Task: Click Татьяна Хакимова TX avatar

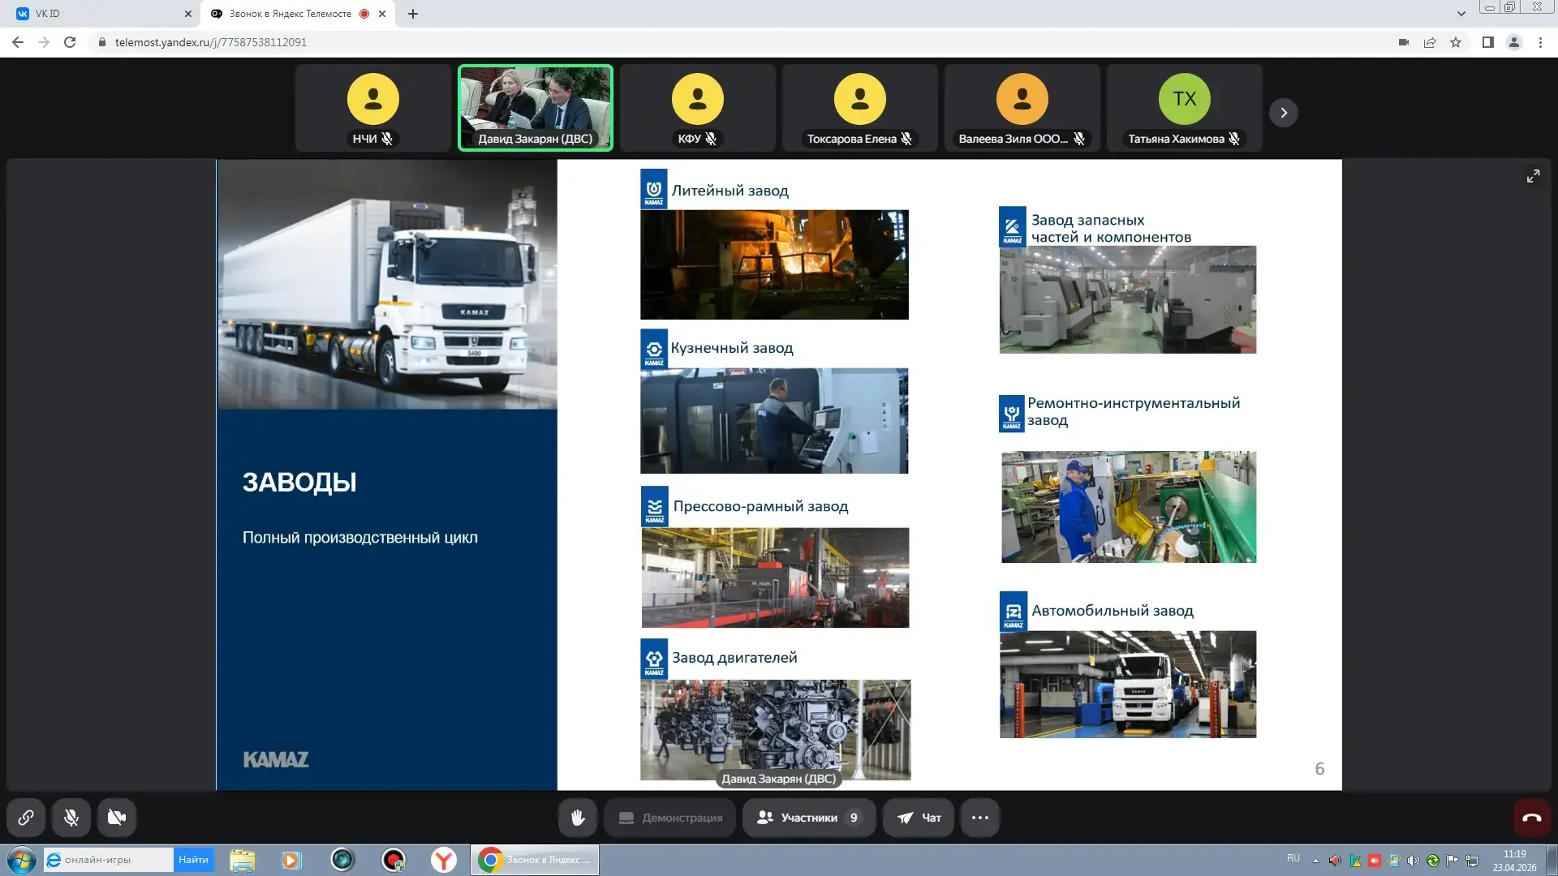Action: pos(1185,99)
